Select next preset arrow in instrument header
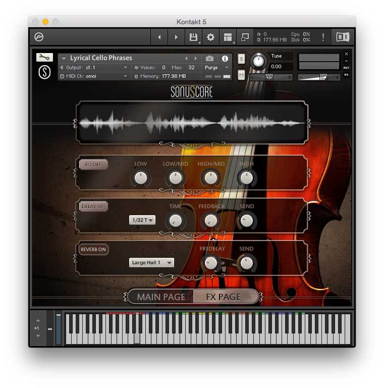 click(195, 59)
